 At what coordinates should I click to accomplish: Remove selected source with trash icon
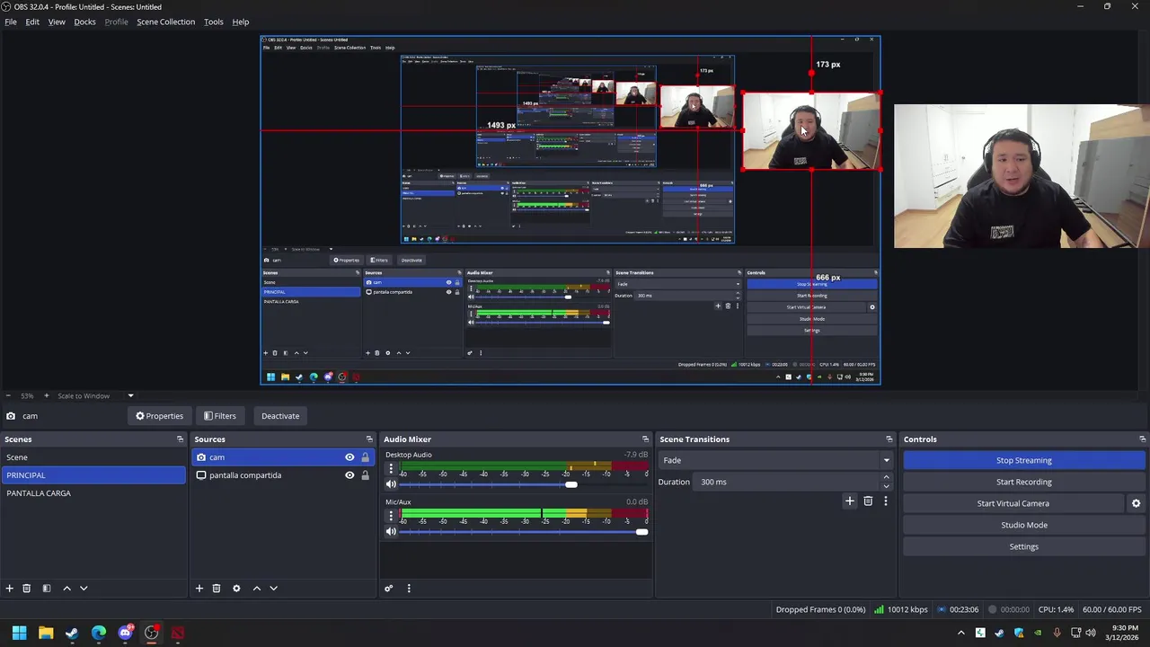pos(217,589)
